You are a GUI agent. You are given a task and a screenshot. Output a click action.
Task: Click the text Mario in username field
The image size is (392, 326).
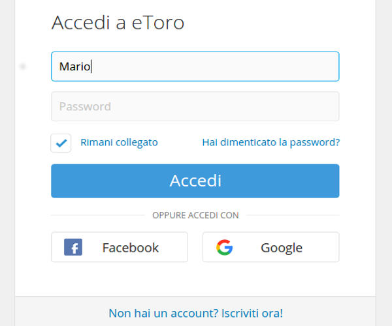pyautogui.click(x=74, y=67)
